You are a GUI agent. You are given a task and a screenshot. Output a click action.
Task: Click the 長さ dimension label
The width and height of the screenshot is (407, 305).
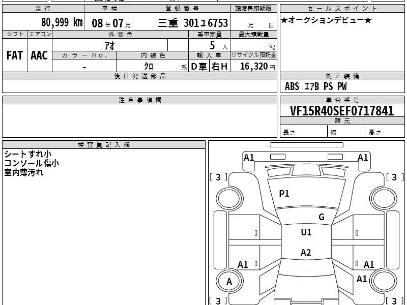pos(289,133)
